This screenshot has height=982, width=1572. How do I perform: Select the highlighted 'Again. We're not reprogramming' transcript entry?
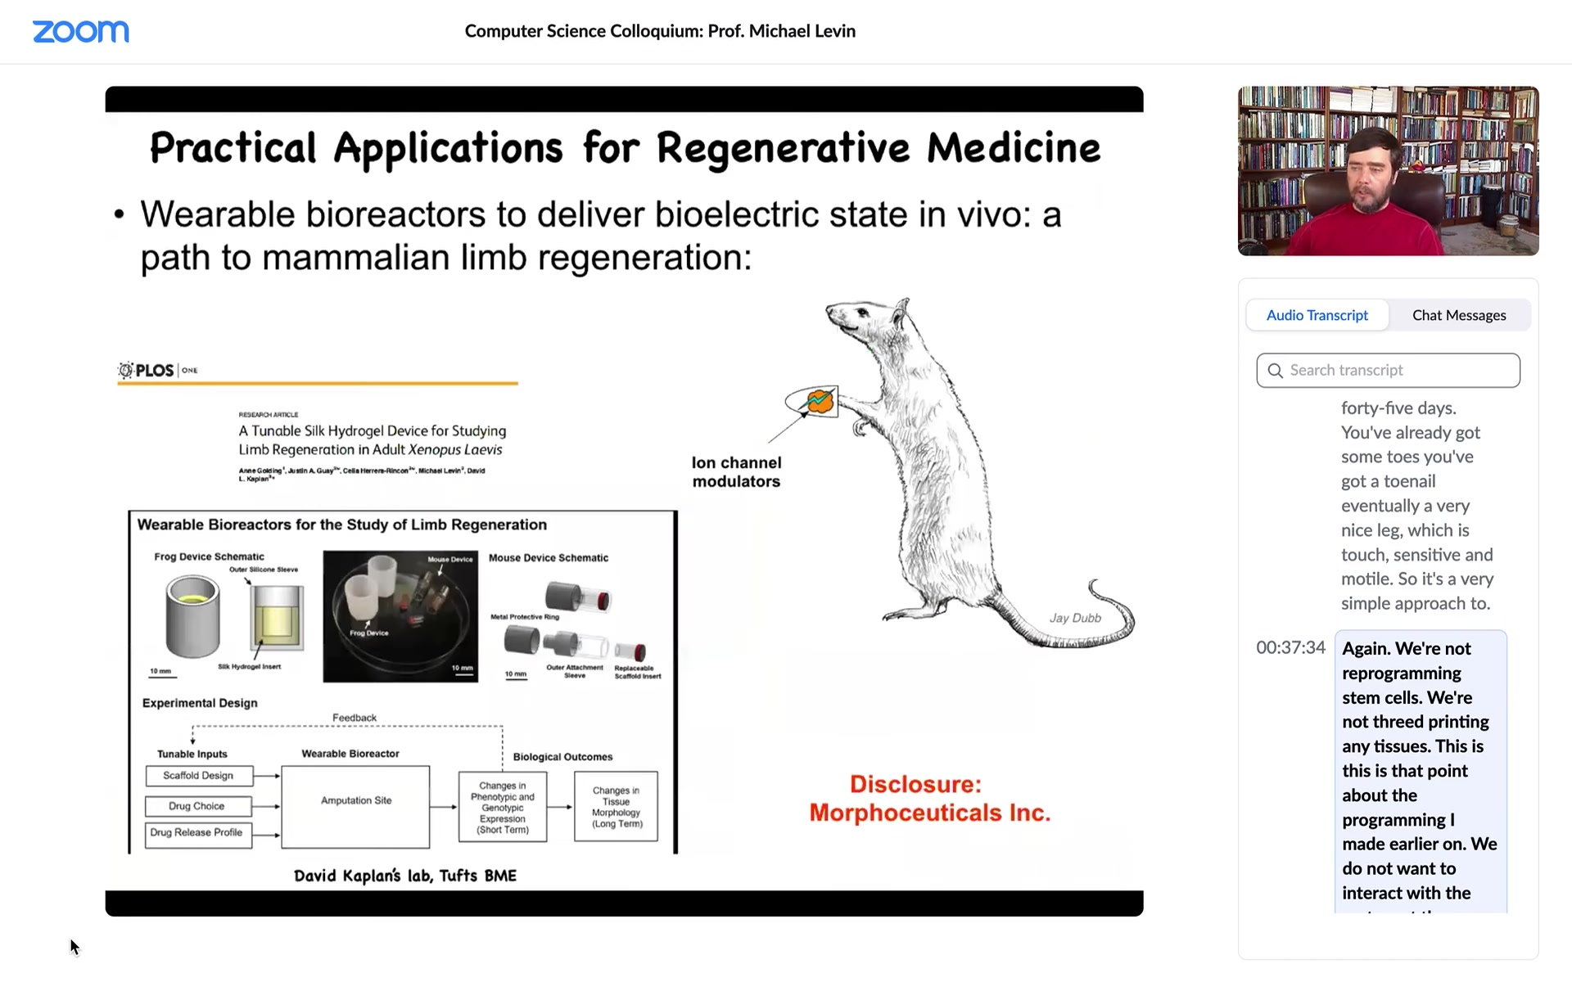tap(1420, 769)
